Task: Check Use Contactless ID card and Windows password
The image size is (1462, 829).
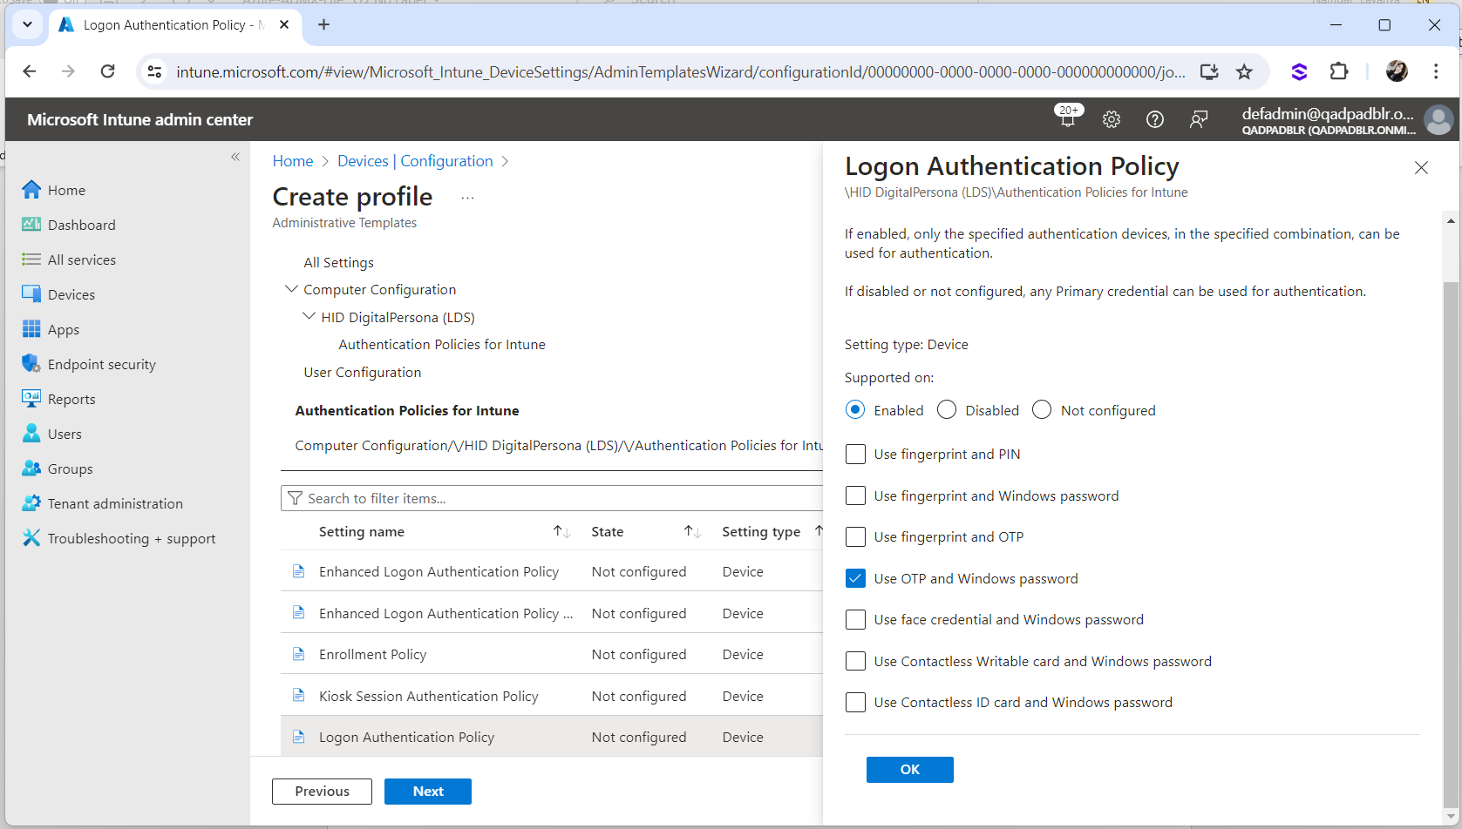Action: (855, 702)
